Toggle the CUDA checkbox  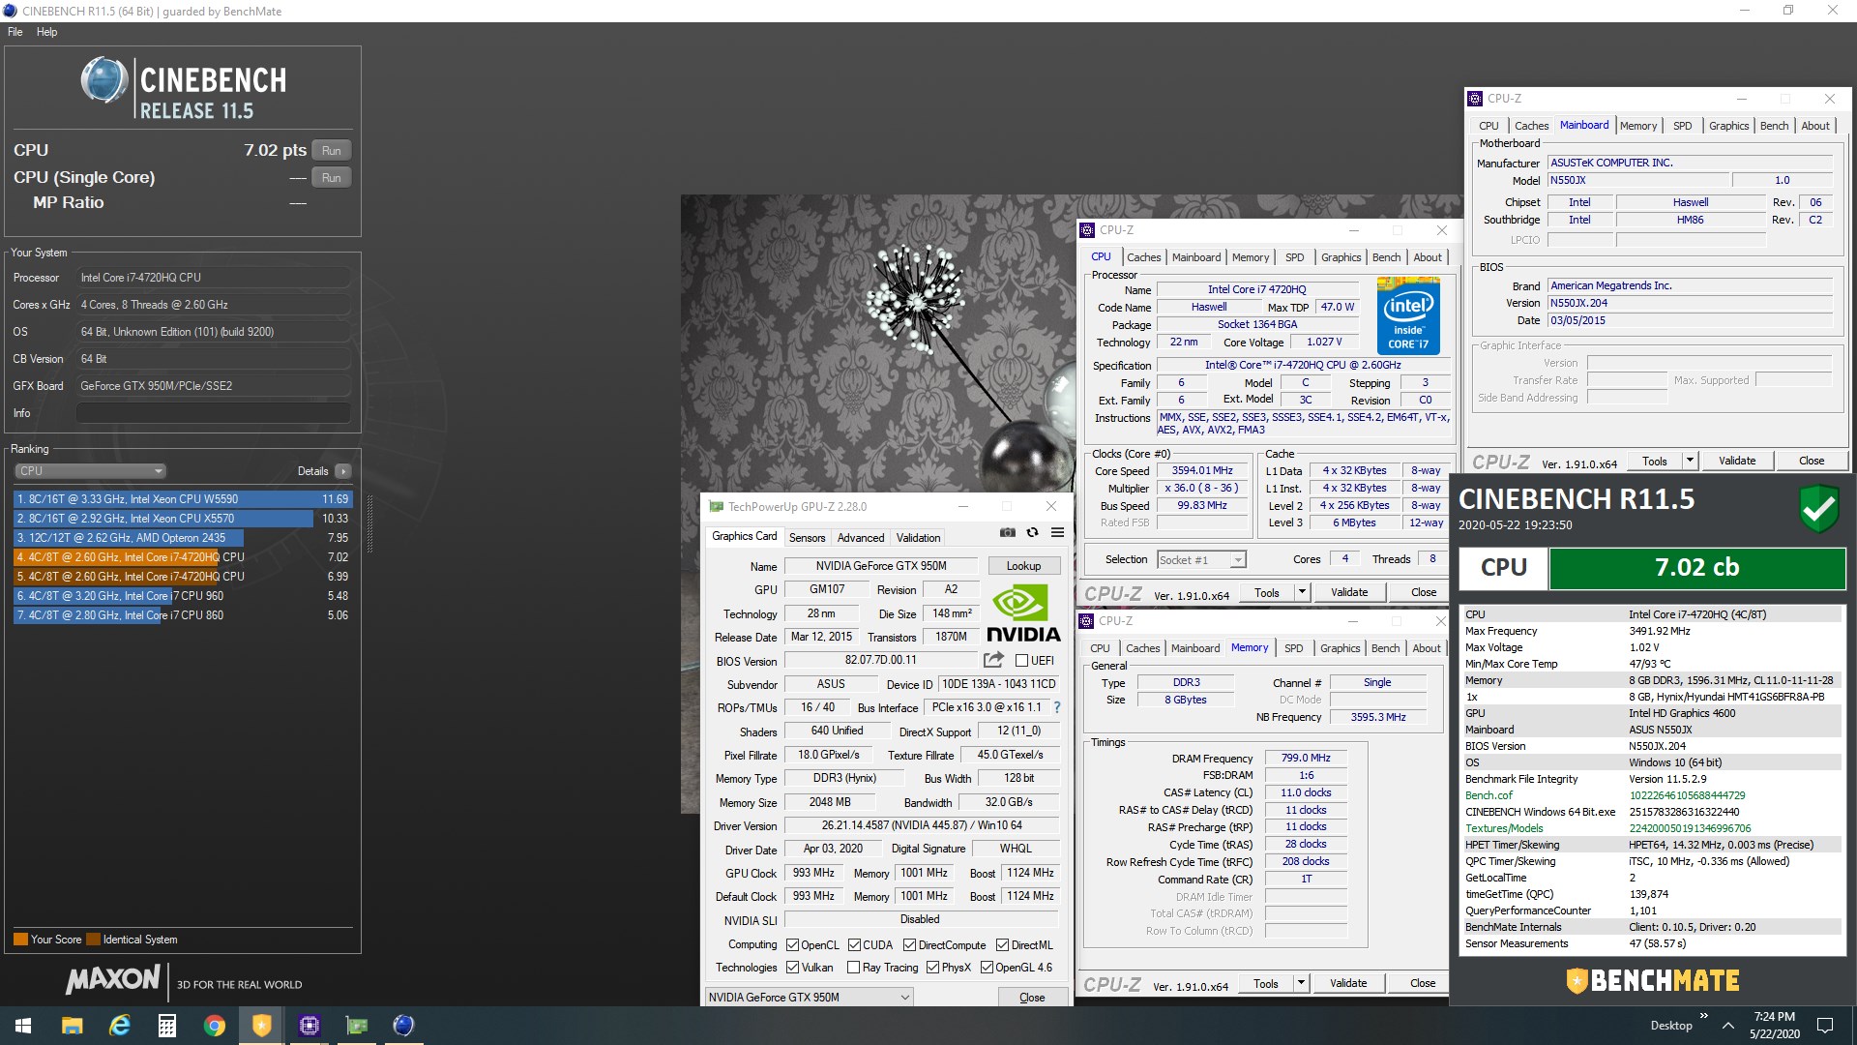[854, 945]
